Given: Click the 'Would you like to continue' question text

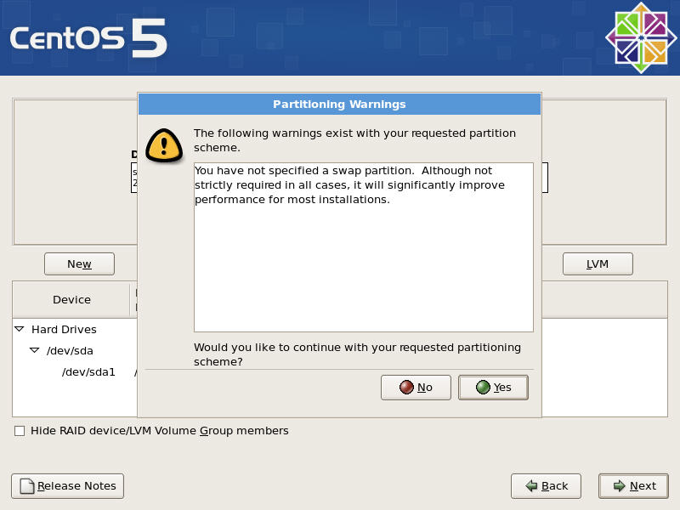Looking at the screenshot, I should (x=357, y=354).
